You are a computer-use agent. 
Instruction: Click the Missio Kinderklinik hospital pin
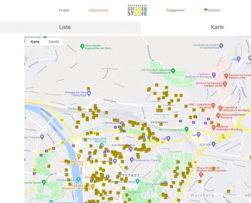point(201,175)
